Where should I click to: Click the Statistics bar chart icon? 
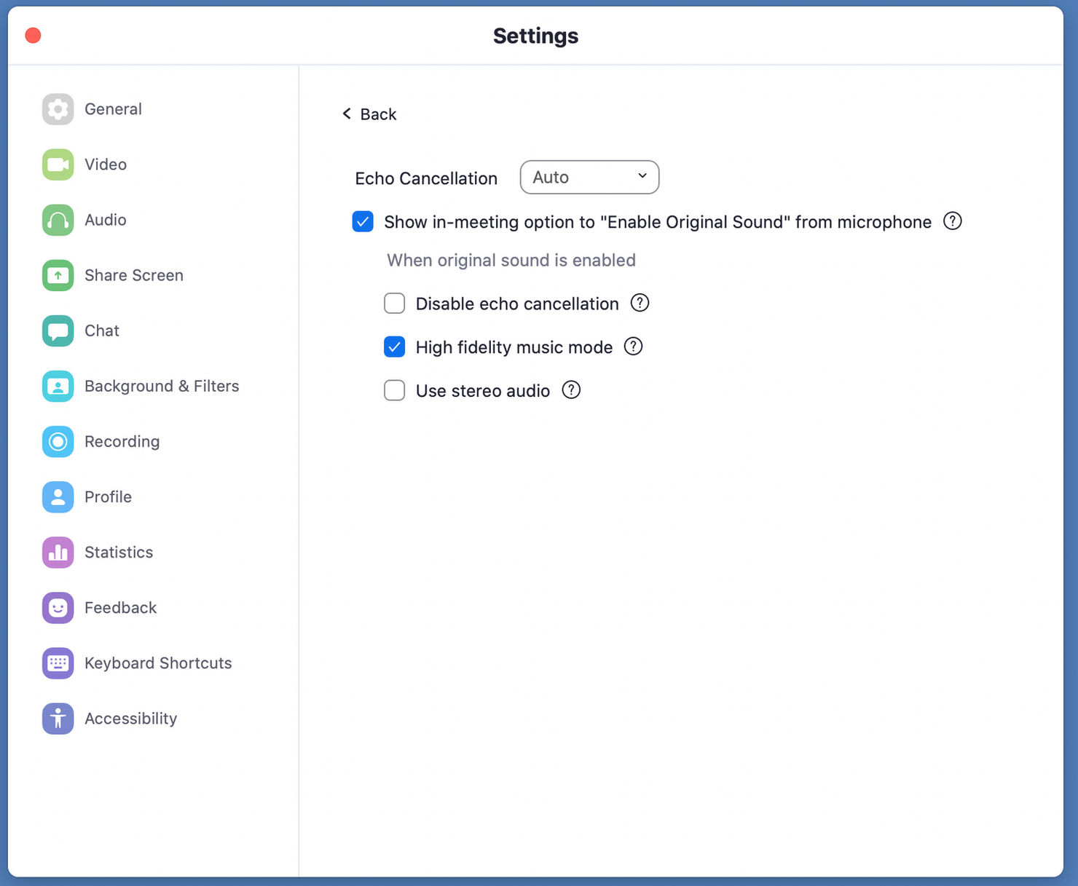(x=58, y=552)
